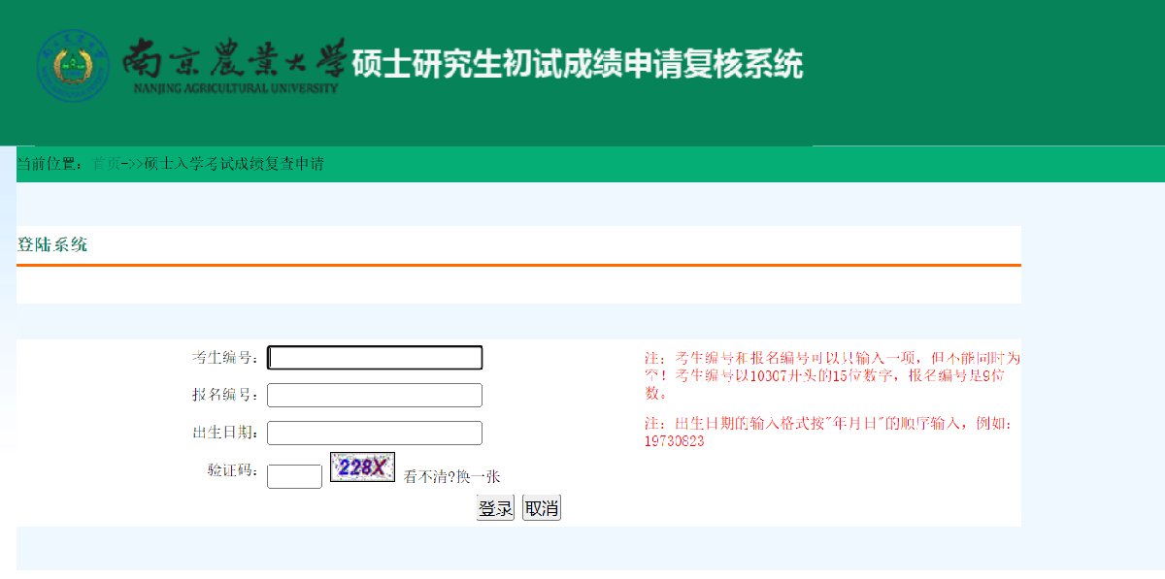1165x579 pixels.
Task: Click the red note about 考生编号 format
Action: (x=832, y=375)
